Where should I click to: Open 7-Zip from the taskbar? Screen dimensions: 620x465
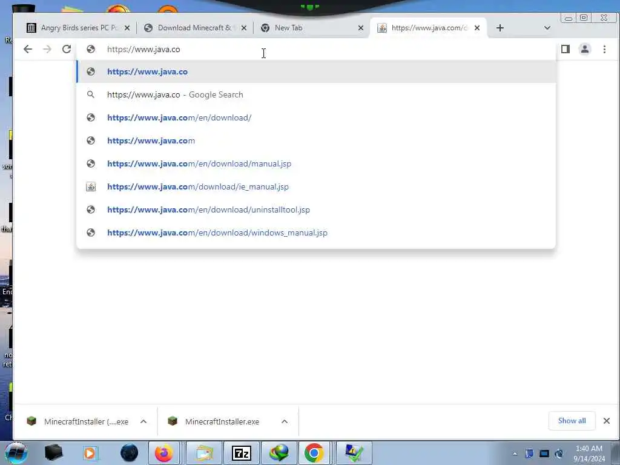242,453
